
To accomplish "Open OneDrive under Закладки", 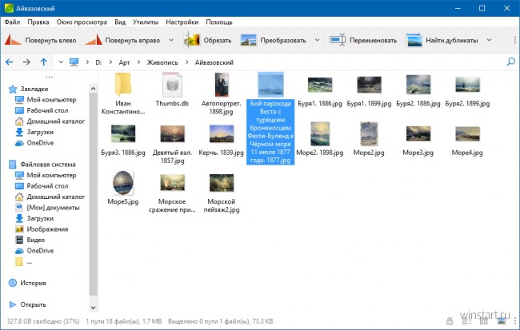I will pyautogui.click(x=34, y=143).
